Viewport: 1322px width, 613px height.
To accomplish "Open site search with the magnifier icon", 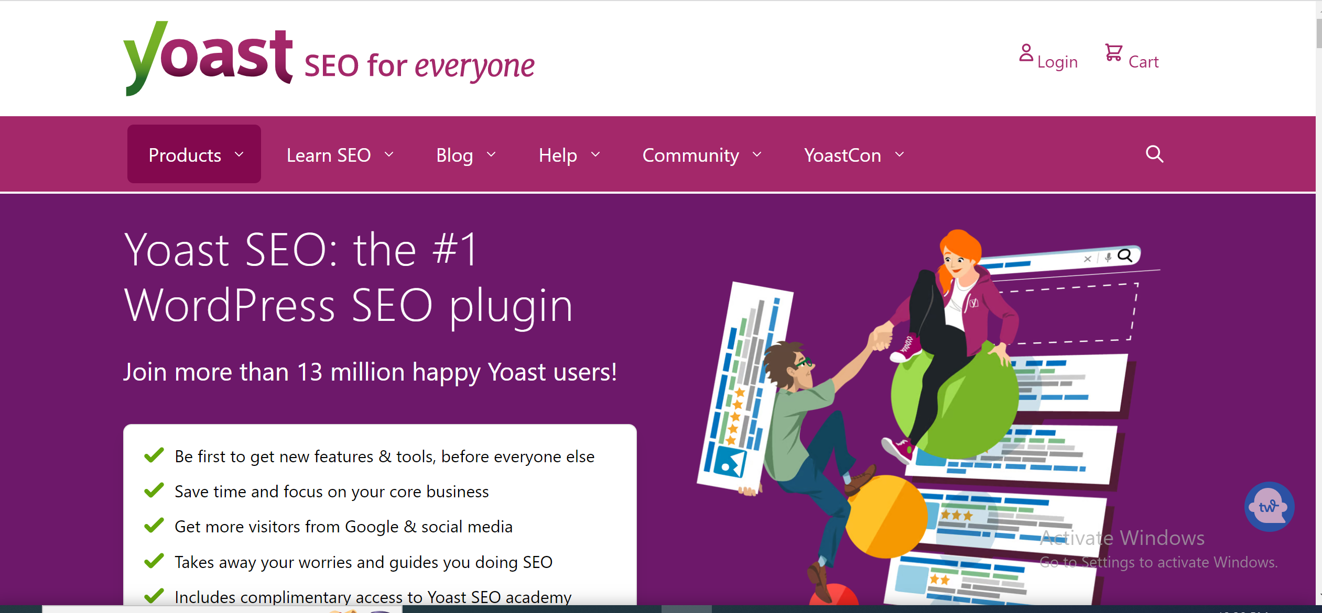I will coord(1154,154).
